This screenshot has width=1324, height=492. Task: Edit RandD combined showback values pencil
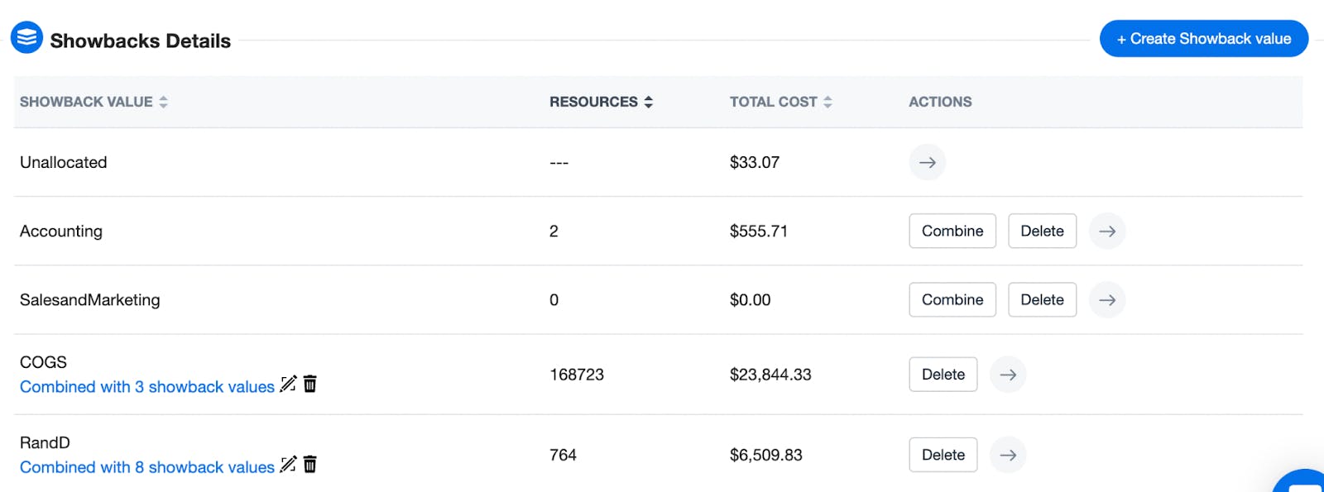pos(288,464)
